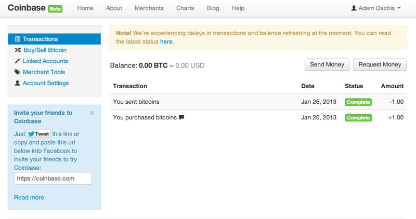Click the 0.00 BTC balance value
This screenshot has width=416, height=219.
click(153, 65)
